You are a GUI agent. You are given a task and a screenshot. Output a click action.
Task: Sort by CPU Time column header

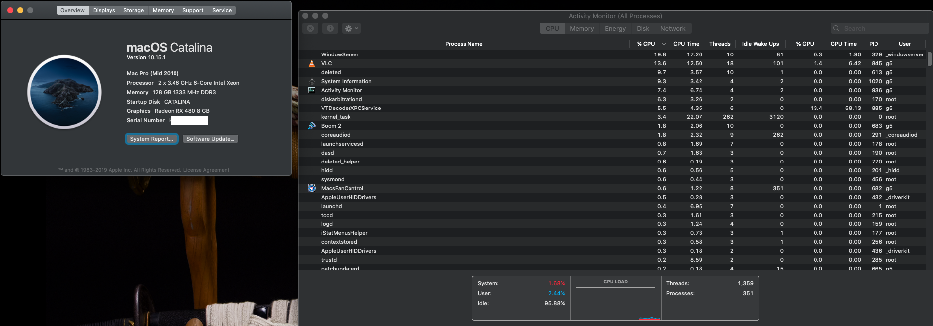coord(686,44)
